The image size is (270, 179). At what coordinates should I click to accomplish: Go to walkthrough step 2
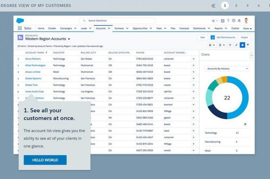(x=236, y=6)
